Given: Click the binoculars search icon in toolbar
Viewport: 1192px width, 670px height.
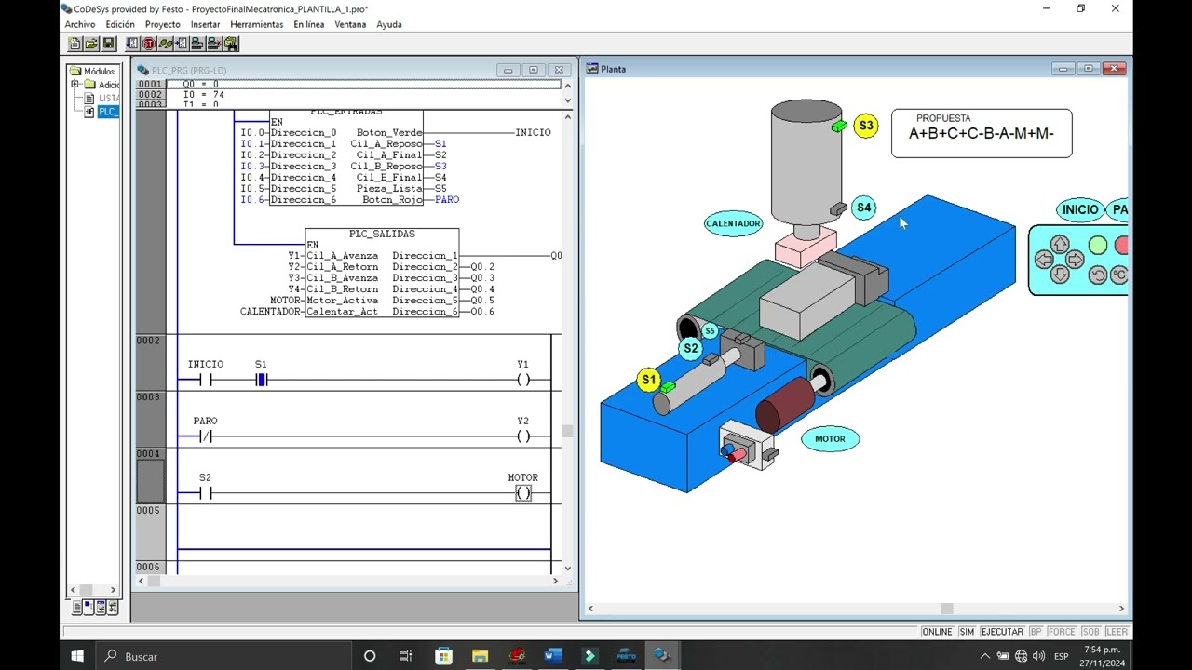Looking at the screenshot, I should (x=232, y=44).
